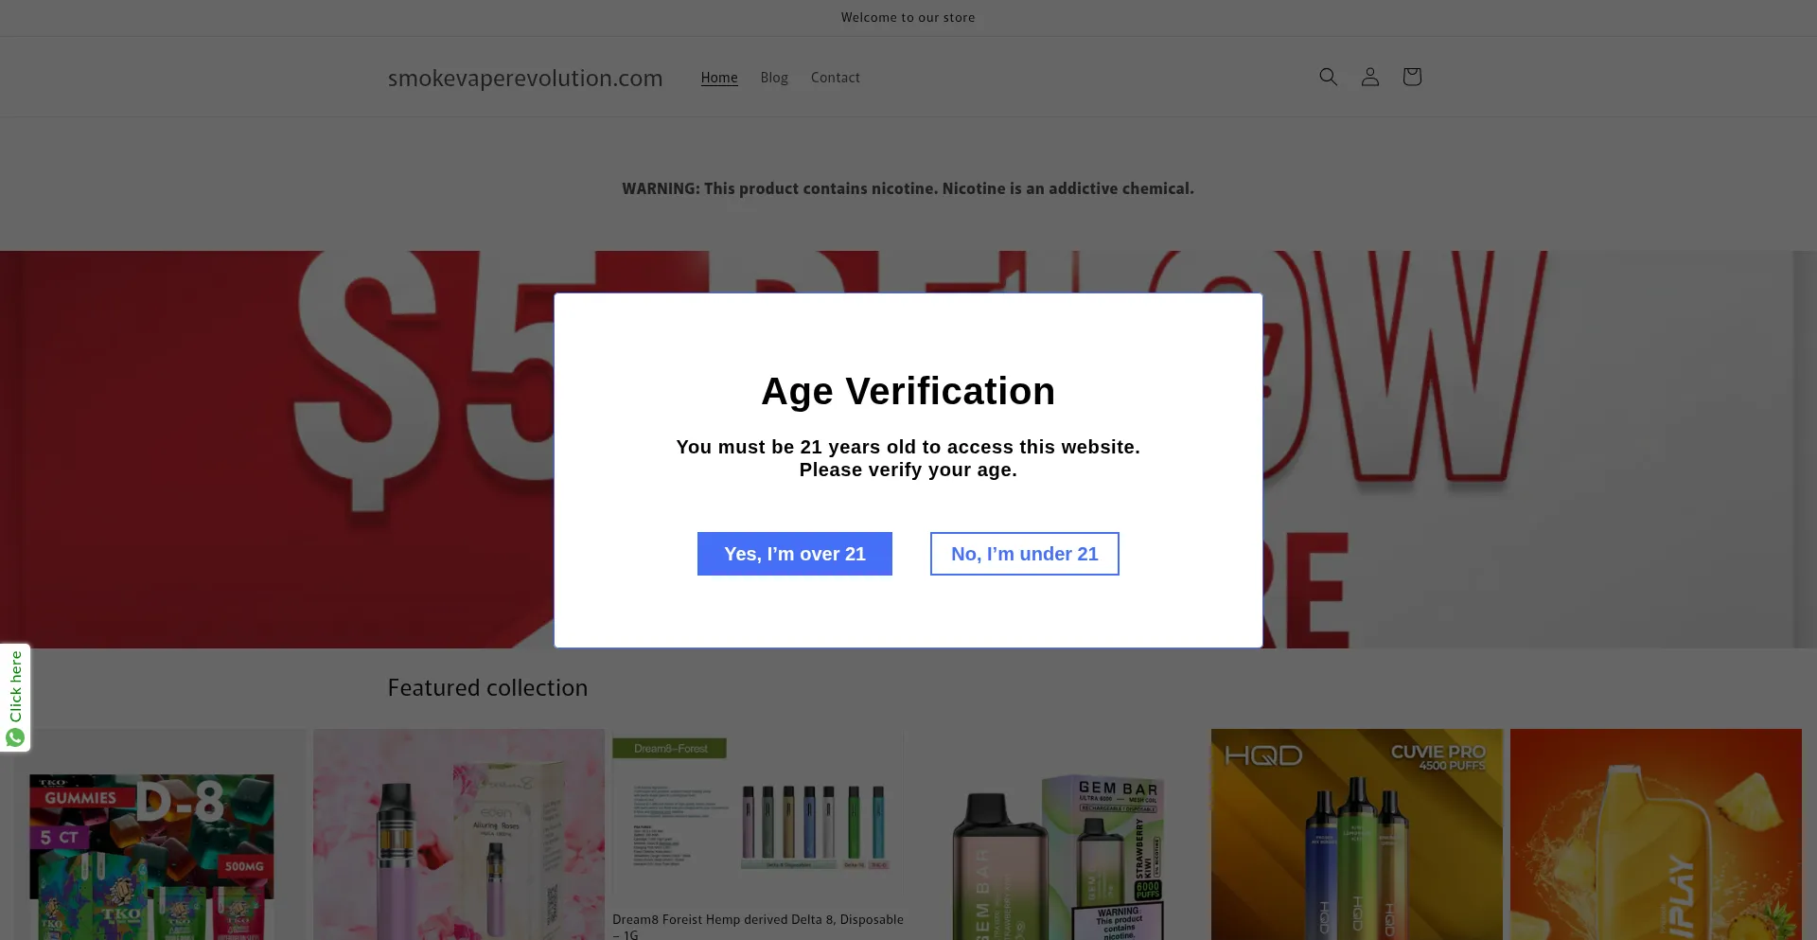The width and height of the screenshot is (1817, 940).
Task: Open the D-8 Gummies product thumbnail
Action: pyautogui.click(x=151, y=852)
